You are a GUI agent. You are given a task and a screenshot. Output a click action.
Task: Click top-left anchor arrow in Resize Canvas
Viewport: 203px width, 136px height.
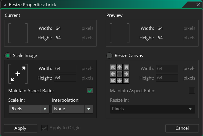[113, 67]
